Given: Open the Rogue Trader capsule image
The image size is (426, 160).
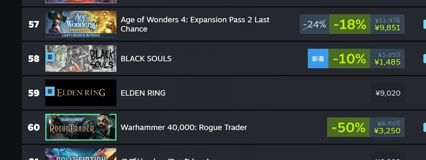Looking at the screenshot, I should [x=81, y=127].
